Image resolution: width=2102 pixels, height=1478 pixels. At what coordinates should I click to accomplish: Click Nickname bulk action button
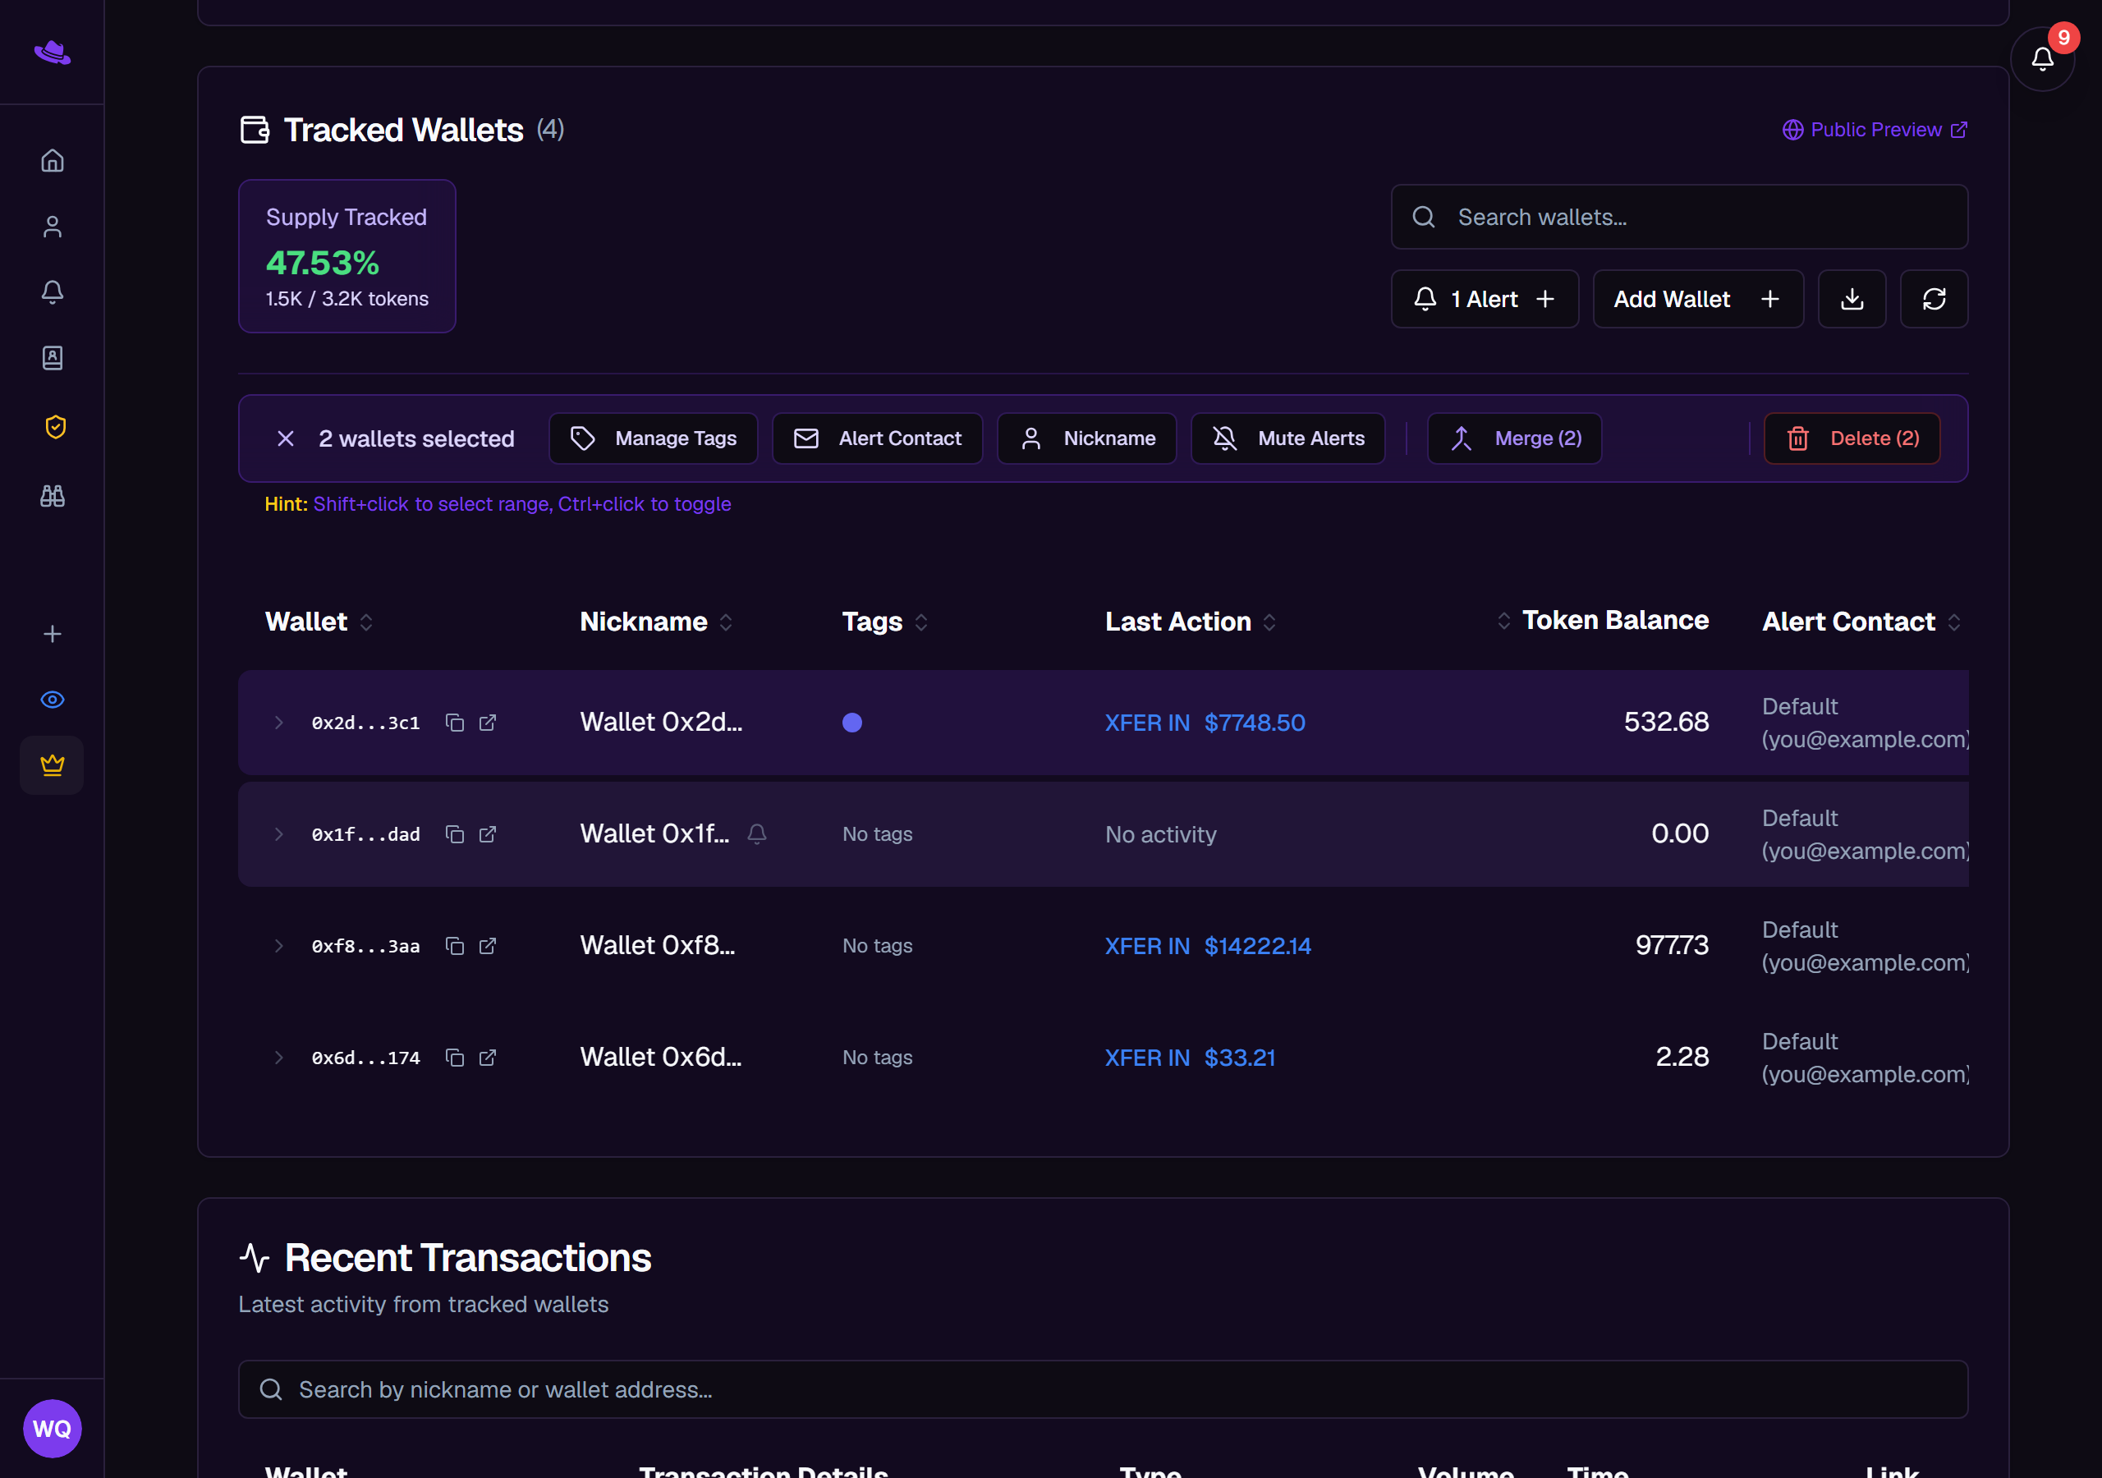click(1086, 438)
